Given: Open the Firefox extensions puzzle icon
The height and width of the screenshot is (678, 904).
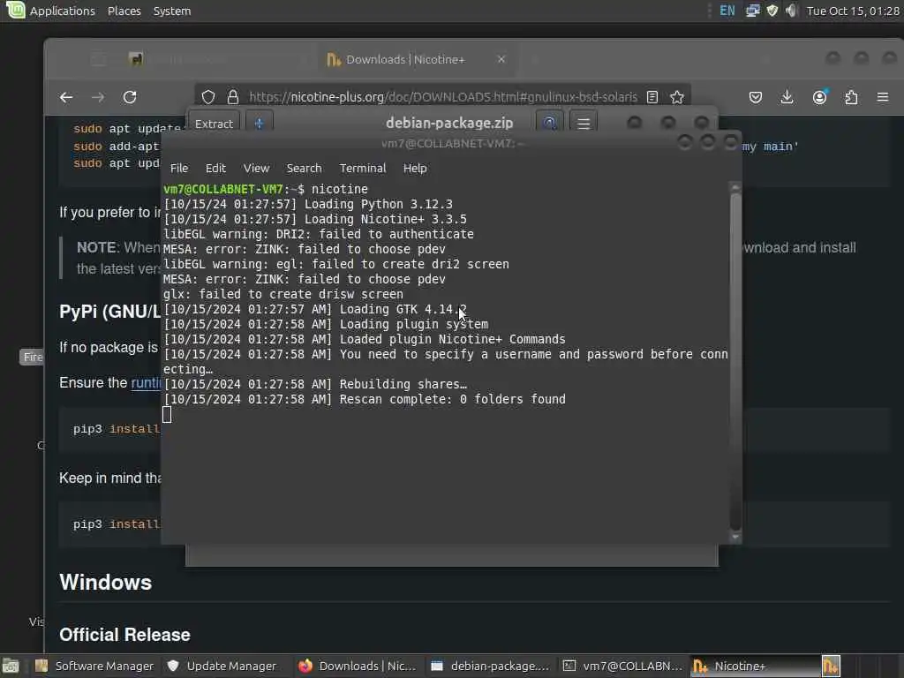Looking at the screenshot, I should (x=851, y=97).
